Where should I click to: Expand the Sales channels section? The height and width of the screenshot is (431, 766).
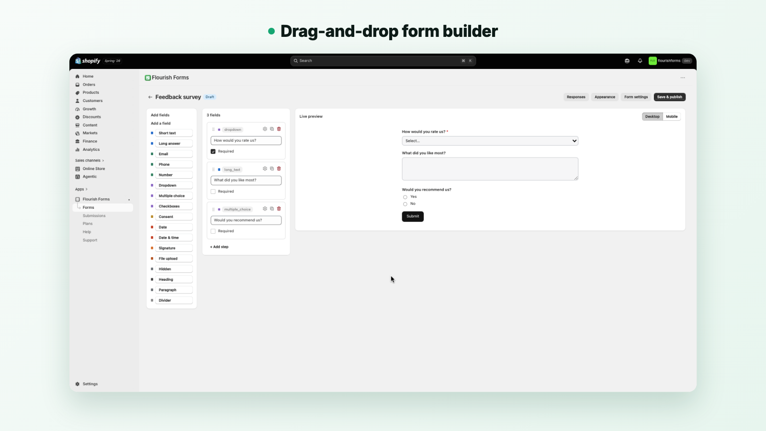[x=90, y=160]
